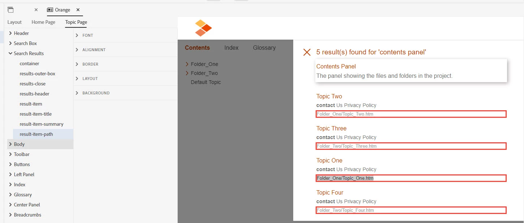This screenshot has height=223, width=524.
Task: Select the result-item-summary entry
Action: click(42, 124)
